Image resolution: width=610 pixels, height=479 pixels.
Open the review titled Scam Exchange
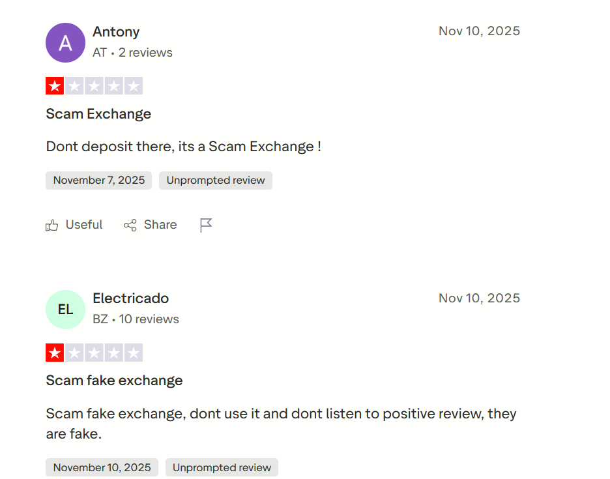[98, 114]
